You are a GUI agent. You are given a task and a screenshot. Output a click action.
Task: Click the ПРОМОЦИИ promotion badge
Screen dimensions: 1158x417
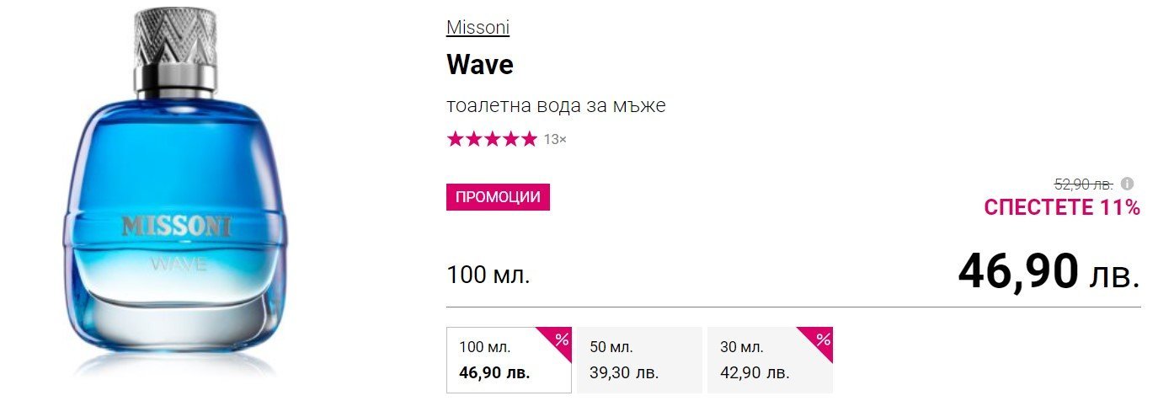498,197
